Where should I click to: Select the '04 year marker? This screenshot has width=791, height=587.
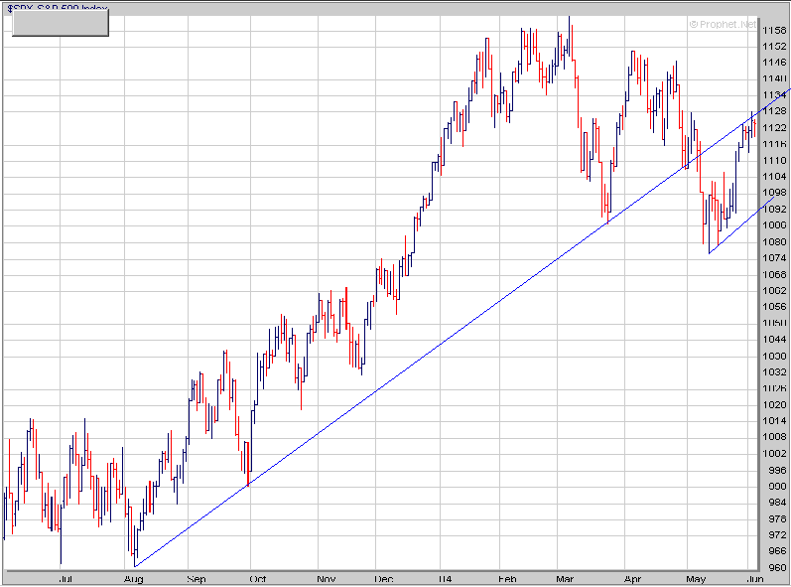pyautogui.click(x=446, y=579)
